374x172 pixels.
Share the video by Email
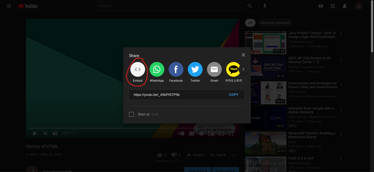[214, 69]
